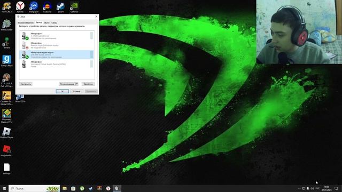This screenshot has height=192, width=342.
Task: Open the GeForce Experience desktop icon
Action: (x=74, y=7)
